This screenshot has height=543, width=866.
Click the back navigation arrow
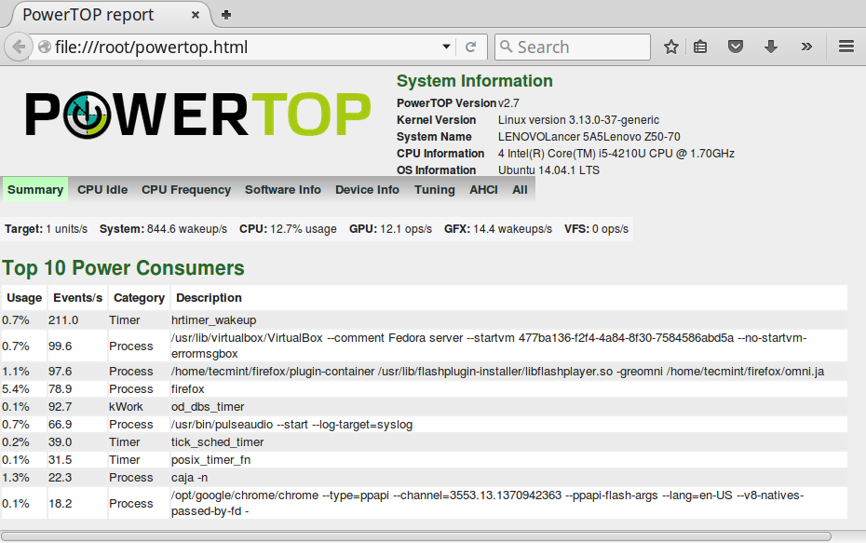[19, 47]
